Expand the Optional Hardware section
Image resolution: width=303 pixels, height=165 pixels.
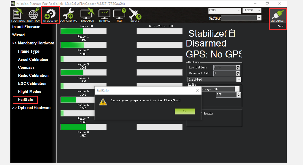coord(31,108)
